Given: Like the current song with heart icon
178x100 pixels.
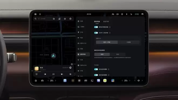Looking at the screenshot, I should 37,74.
